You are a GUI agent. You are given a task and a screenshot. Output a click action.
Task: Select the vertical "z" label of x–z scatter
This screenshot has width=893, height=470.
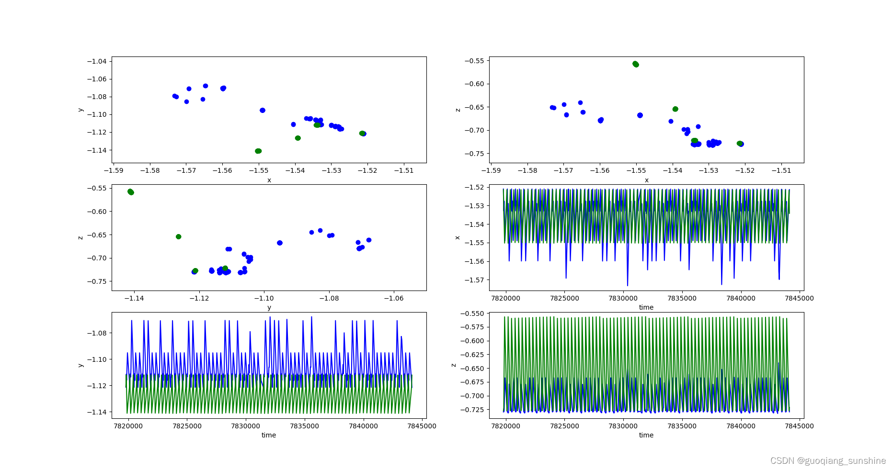(458, 110)
